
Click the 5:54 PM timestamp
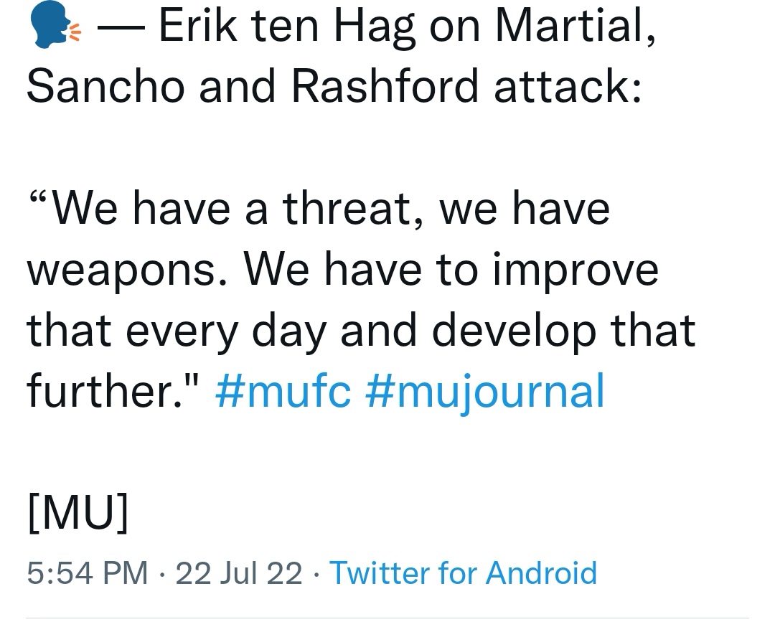88,573
